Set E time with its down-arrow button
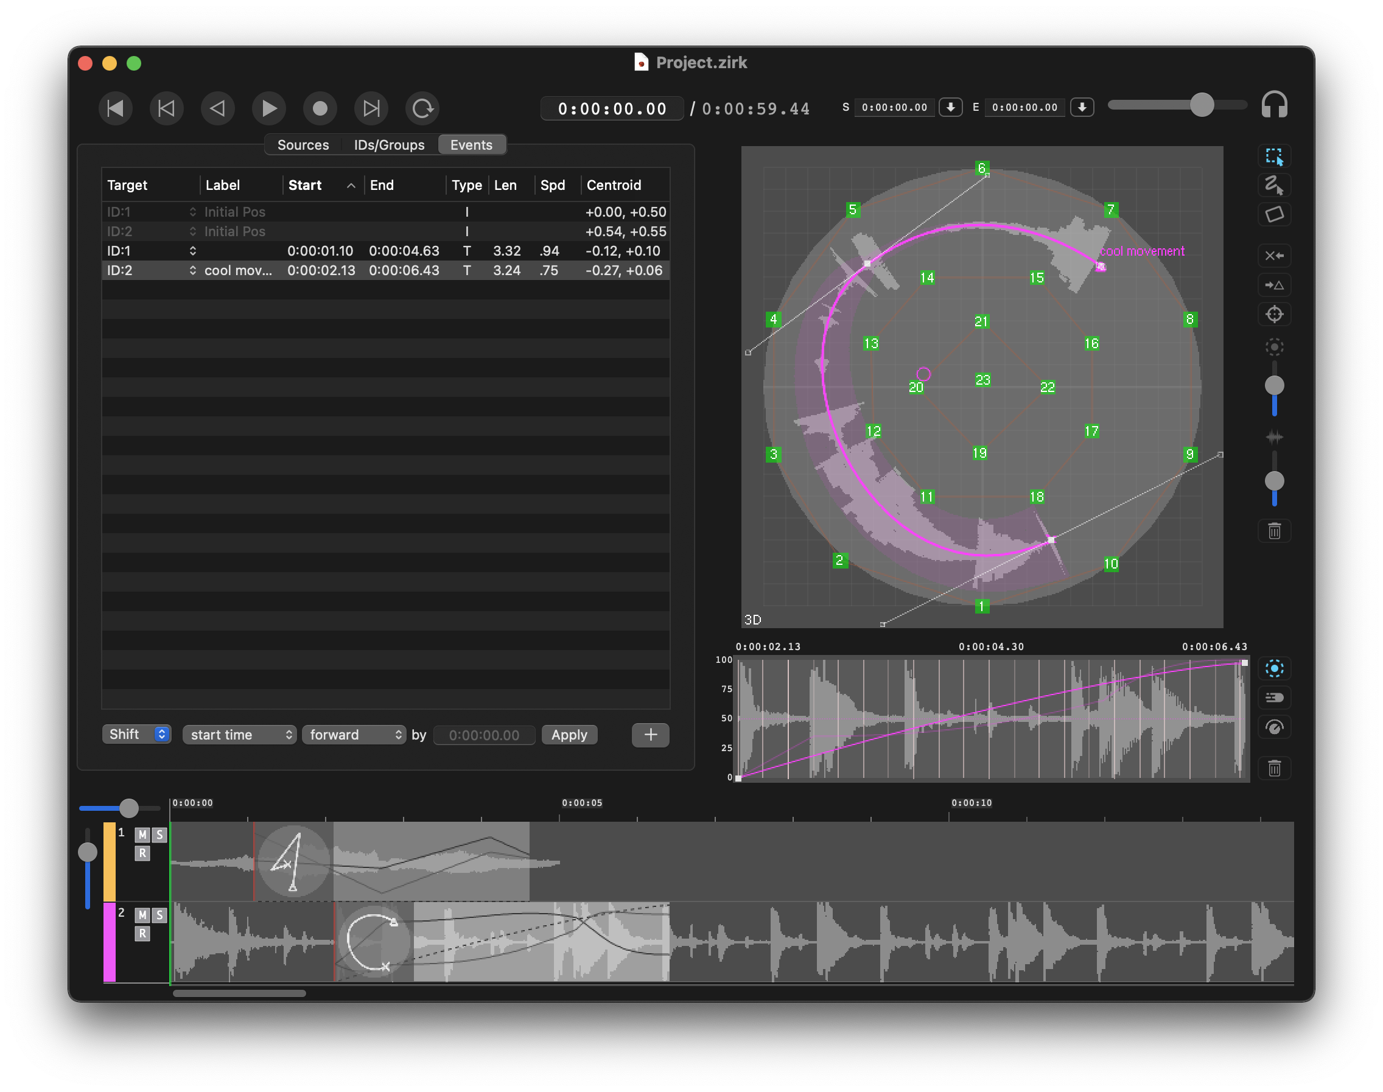The height and width of the screenshot is (1092, 1383). click(1082, 107)
